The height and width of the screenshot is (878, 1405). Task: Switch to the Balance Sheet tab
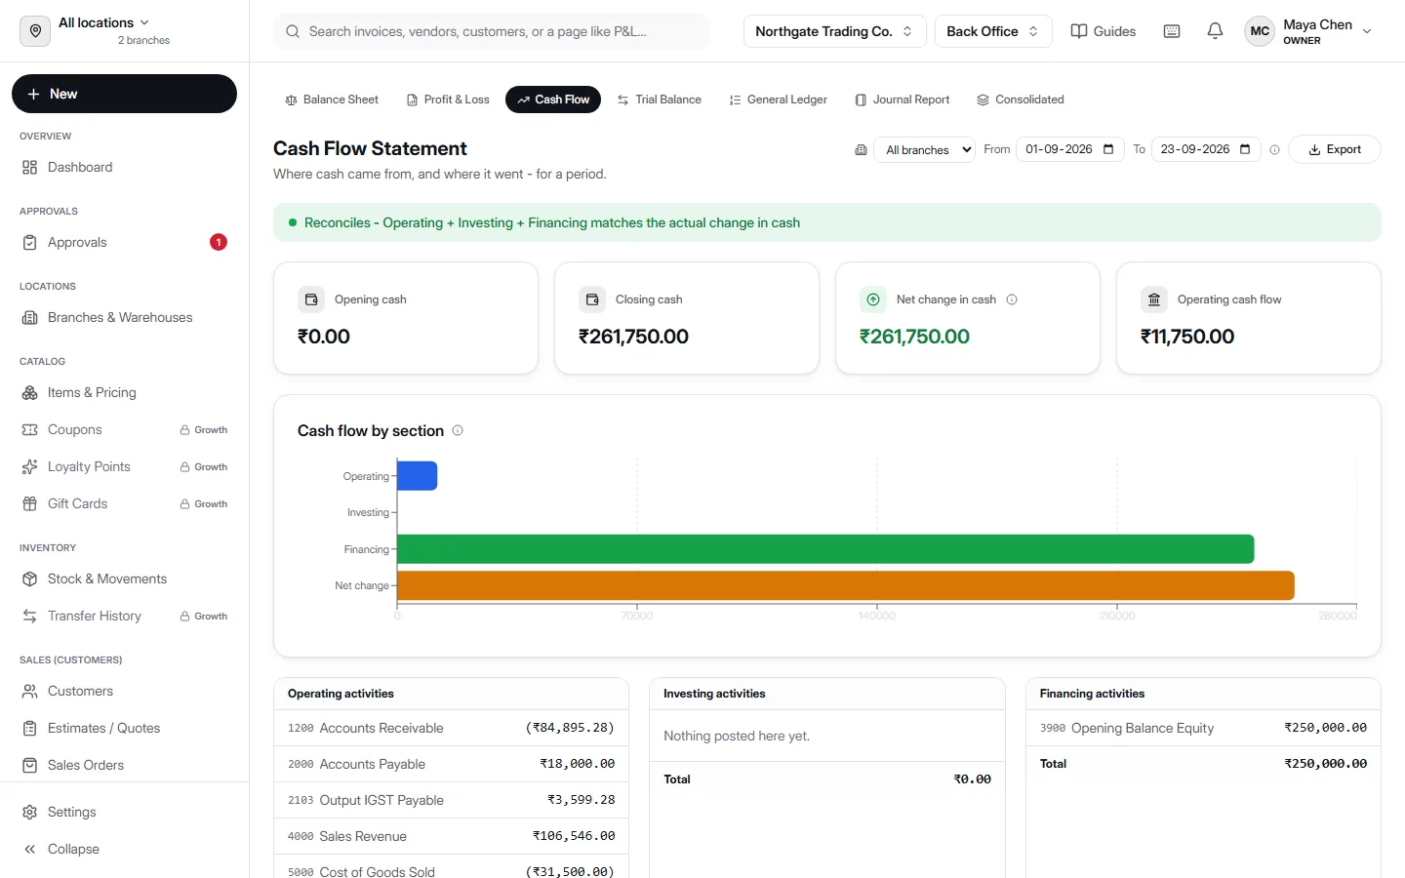pos(332,100)
